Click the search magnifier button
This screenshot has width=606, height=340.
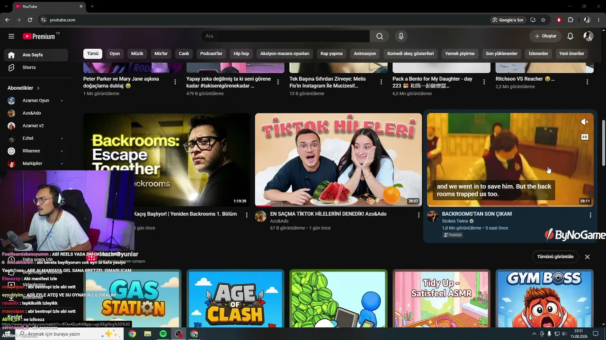pos(380,36)
